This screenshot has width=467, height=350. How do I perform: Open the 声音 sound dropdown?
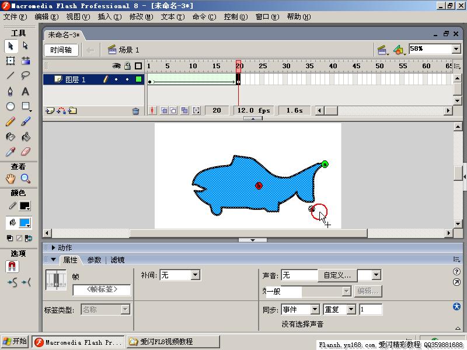(x=377, y=275)
